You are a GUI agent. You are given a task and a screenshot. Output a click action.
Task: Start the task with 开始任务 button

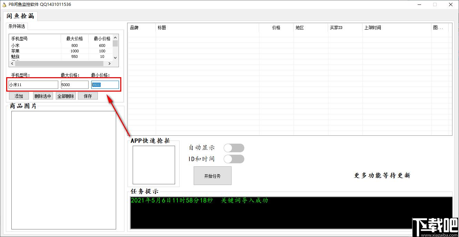(x=213, y=176)
